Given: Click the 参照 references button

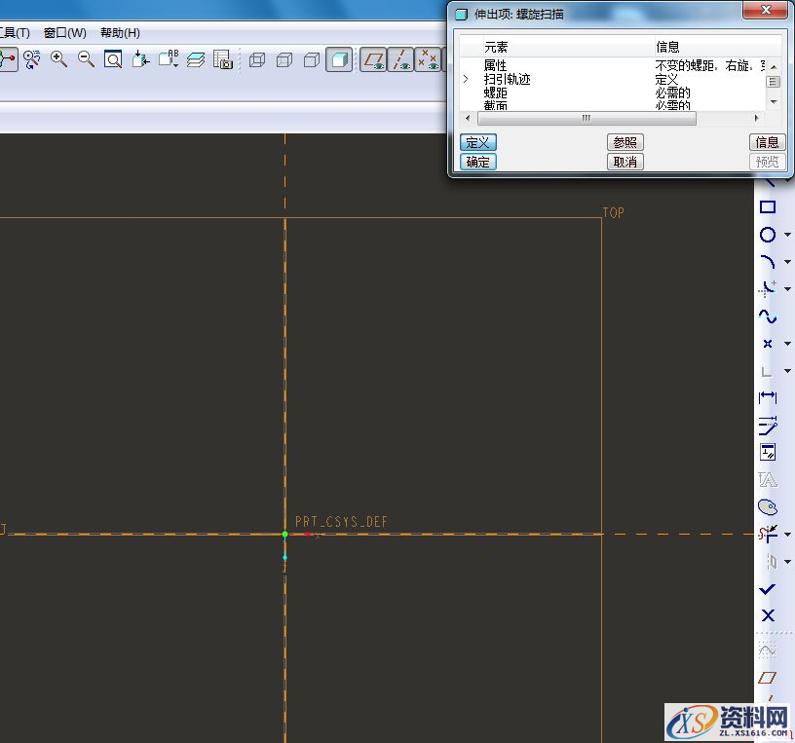Looking at the screenshot, I should 625,142.
